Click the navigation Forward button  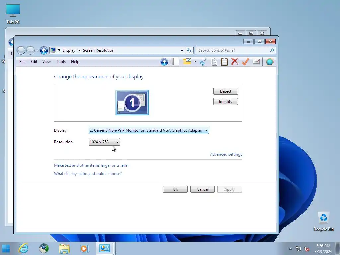(x=30, y=50)
